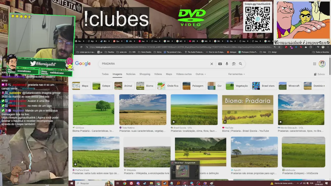Bookmark this page with the star icon

click(279, 47)
